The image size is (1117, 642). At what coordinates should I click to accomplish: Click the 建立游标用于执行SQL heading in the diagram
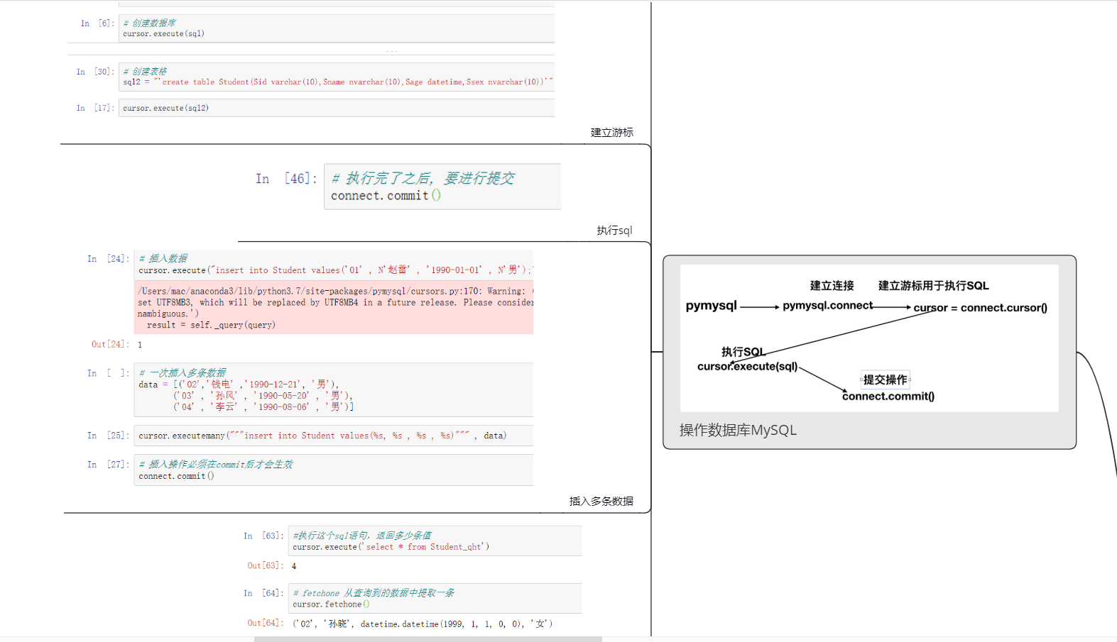[x=933, y=286]
